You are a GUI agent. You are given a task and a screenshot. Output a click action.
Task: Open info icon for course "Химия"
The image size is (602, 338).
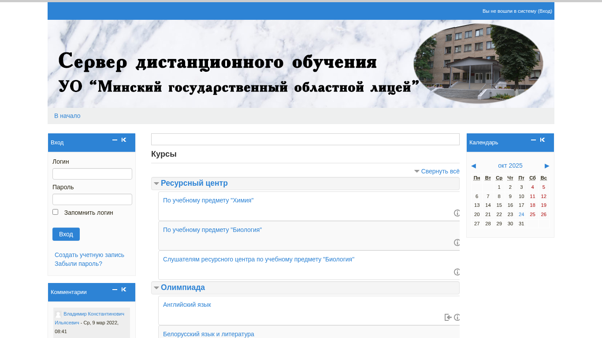pos(457,213)
